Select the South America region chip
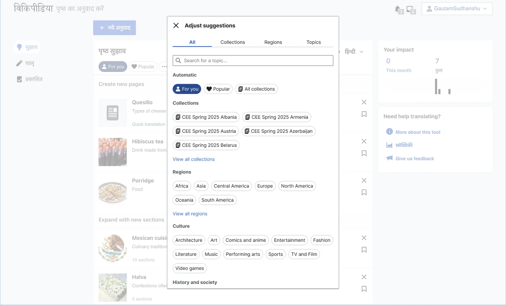 pyautogui.click(x=218, y=200)
